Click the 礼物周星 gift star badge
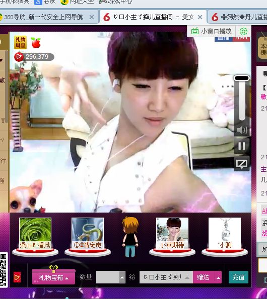The width and height of the screenshot is (267, 299). (x=21, y=43)
